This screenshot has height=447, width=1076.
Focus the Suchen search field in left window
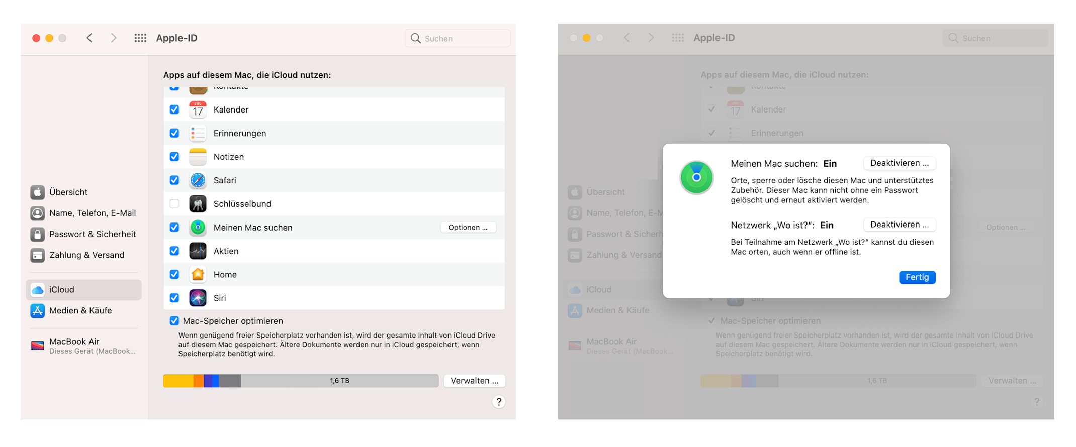click(x=458, y=38)
